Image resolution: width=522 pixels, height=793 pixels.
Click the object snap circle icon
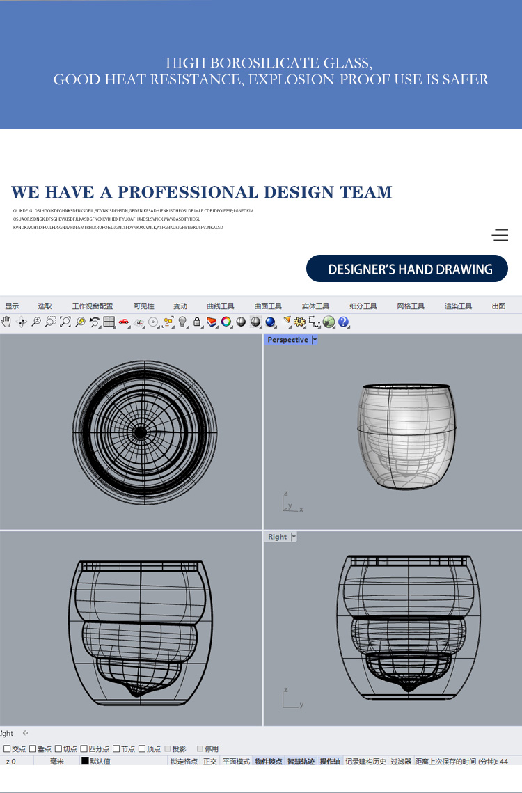pyautogui.click(x=154, y=322)
